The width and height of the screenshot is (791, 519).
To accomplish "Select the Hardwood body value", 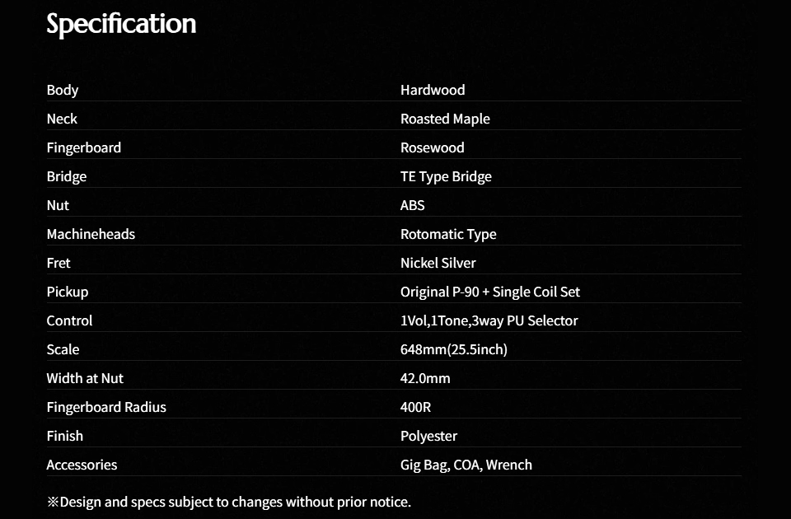I will point(433,90).
